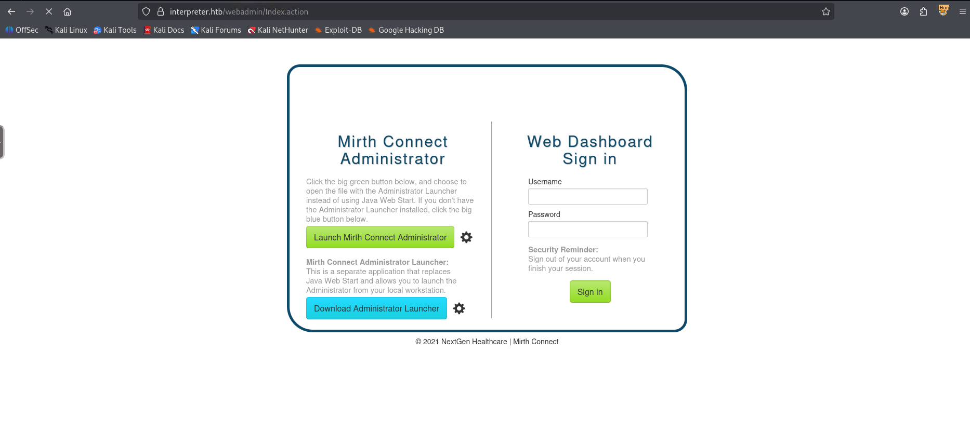
Task: Open browser extensions puzzle icon
Action: 924,11
